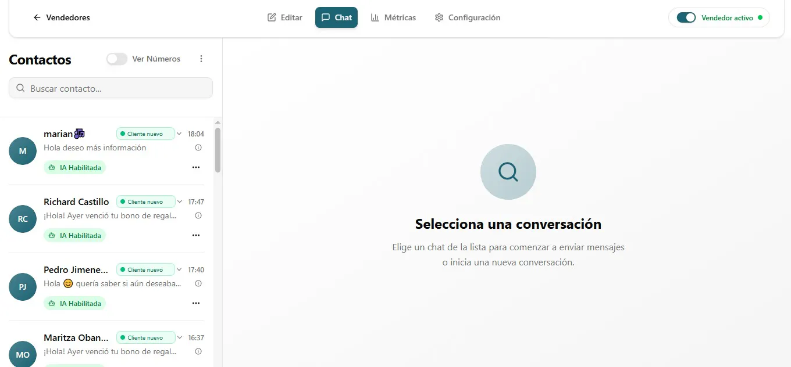Open the Editar tab
The width and height of the screenshot is (791, 367).
click(x=285, y=17)
